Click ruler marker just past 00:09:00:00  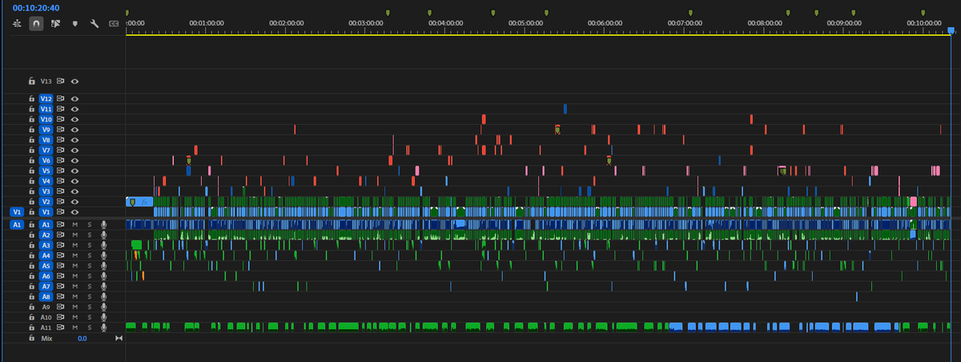(x=853, y=14)
